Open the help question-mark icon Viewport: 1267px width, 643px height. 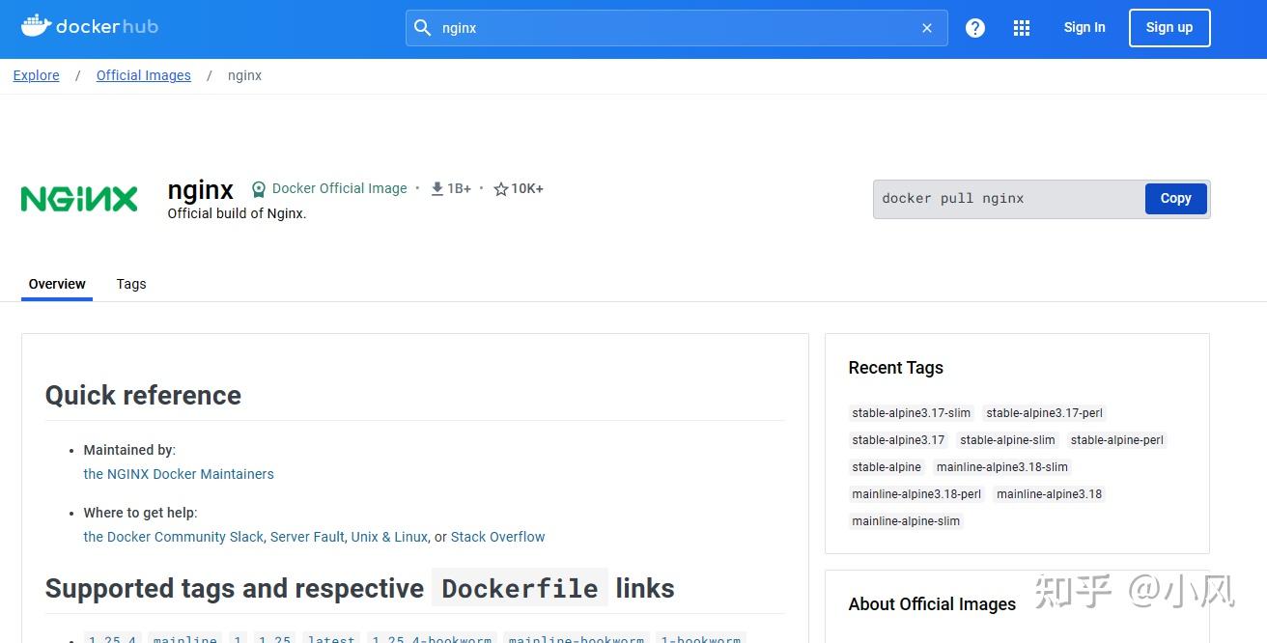pos(974,28)
